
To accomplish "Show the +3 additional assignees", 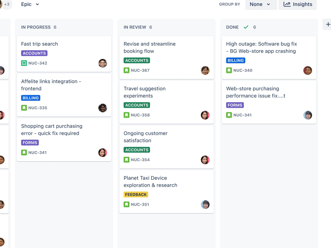I will (7, 4).
